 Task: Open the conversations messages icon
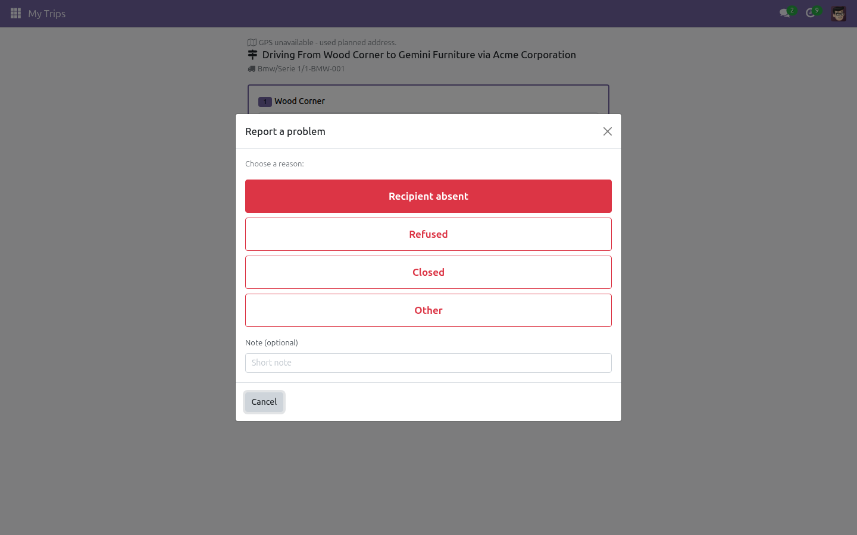pos(785,13)
